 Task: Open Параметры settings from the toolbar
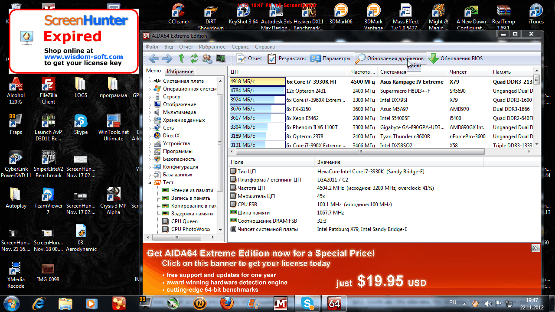[330, 58]
